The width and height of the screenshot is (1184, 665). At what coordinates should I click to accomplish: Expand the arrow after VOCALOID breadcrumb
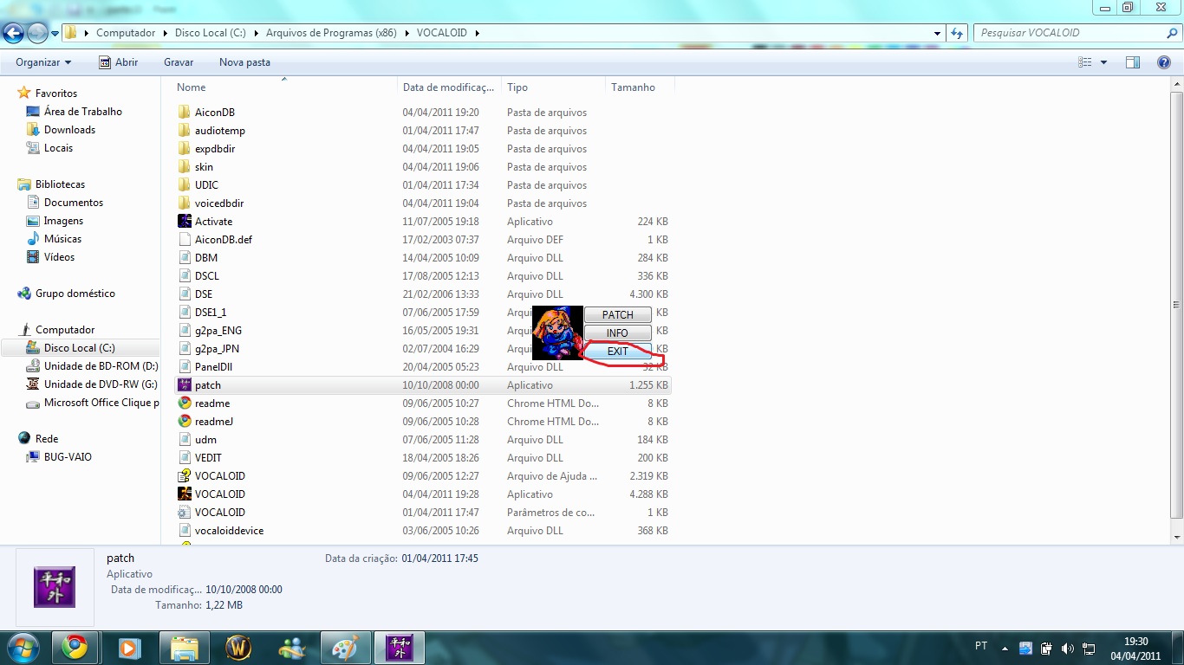pyautogui.click(x=477, y=33)
